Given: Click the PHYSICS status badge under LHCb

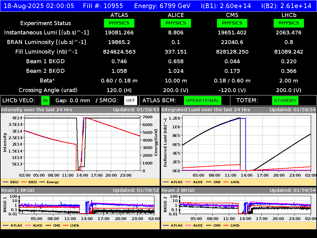Looking at the screenshot, I should coord(289,23).
